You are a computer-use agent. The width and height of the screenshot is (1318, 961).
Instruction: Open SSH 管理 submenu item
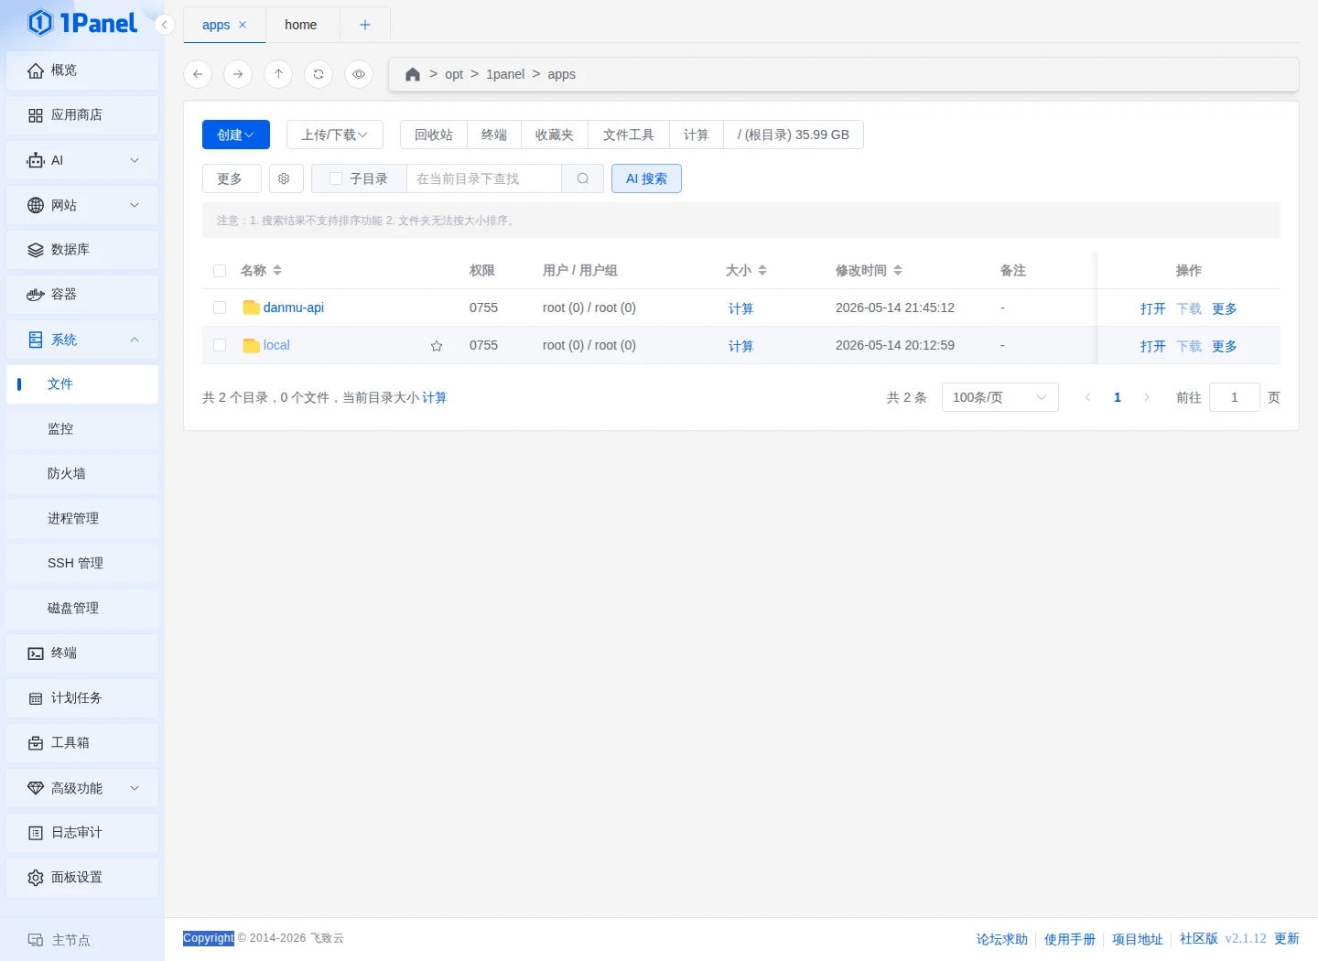click(82, 564)
